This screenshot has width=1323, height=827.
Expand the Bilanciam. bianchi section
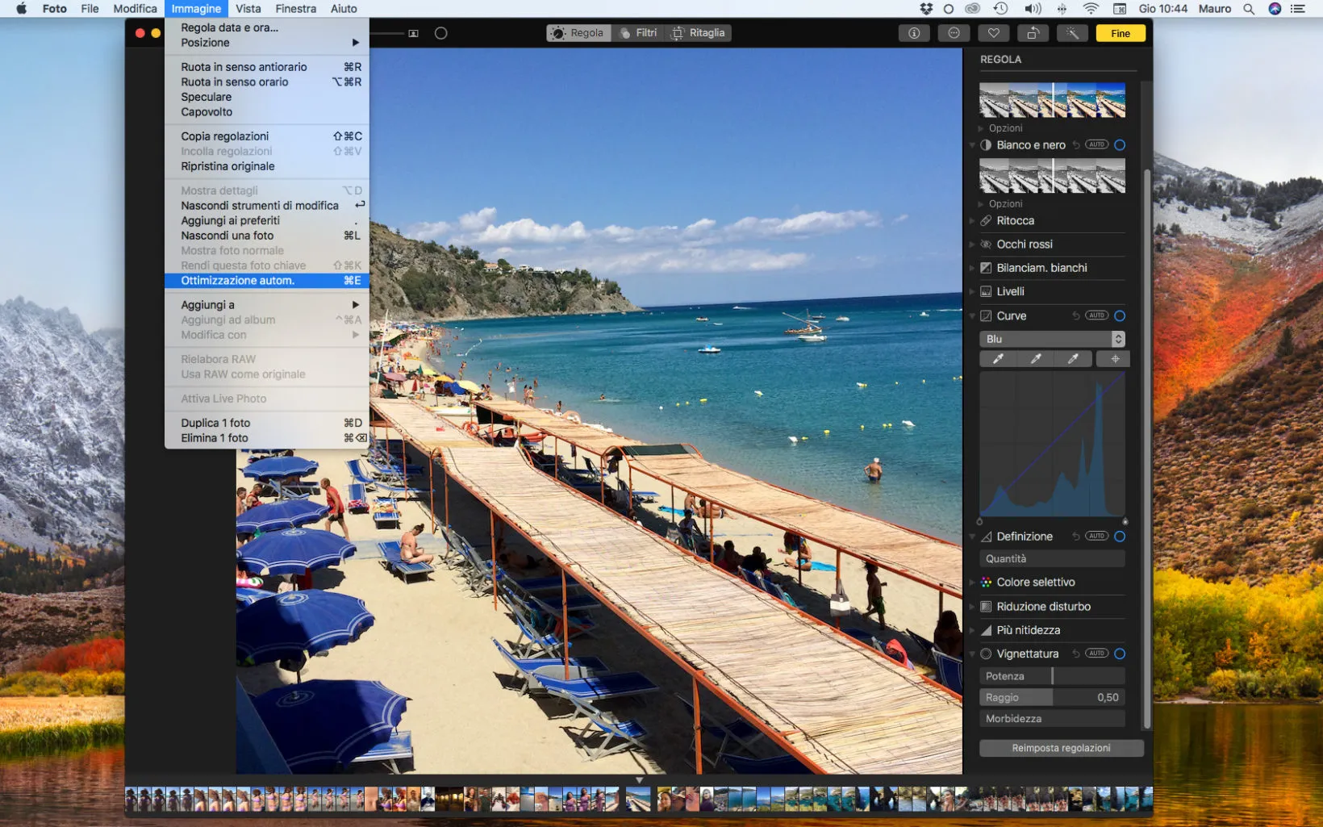[x=972, y=268]
